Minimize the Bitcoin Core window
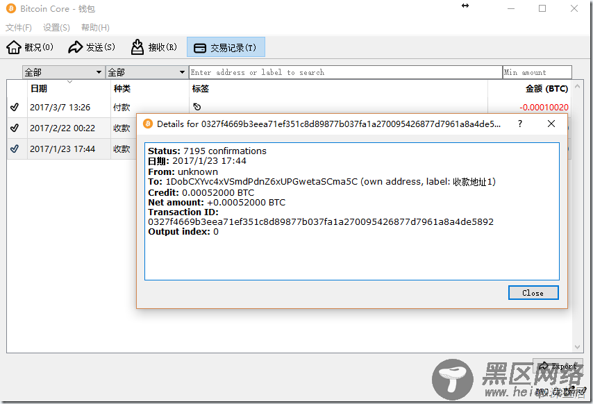Viewport: 593px width, 404px height. coord(511,8)
